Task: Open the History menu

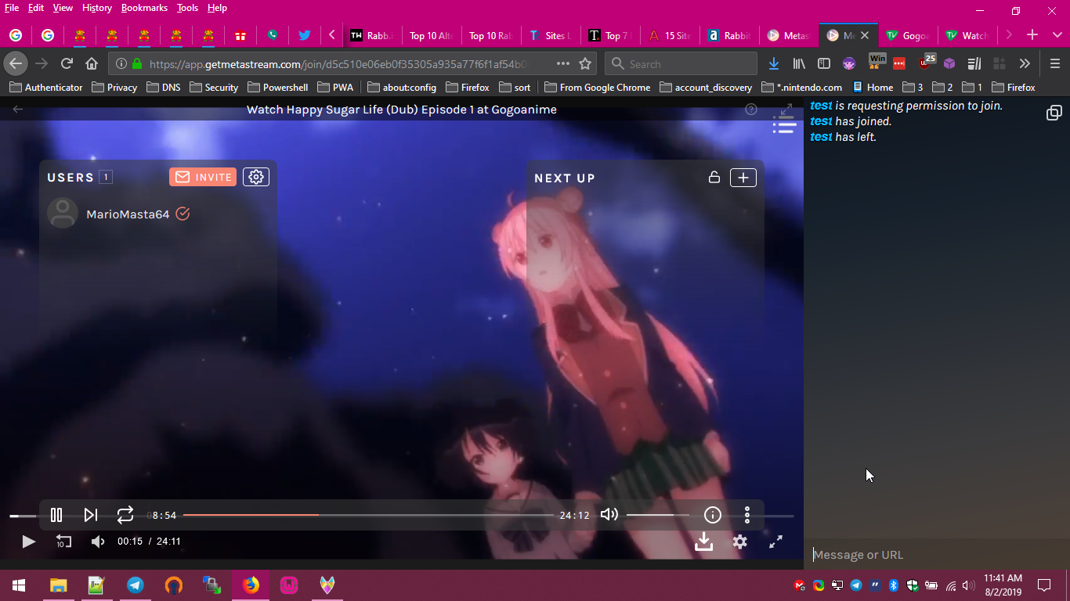Action: (x=97, y=8)
